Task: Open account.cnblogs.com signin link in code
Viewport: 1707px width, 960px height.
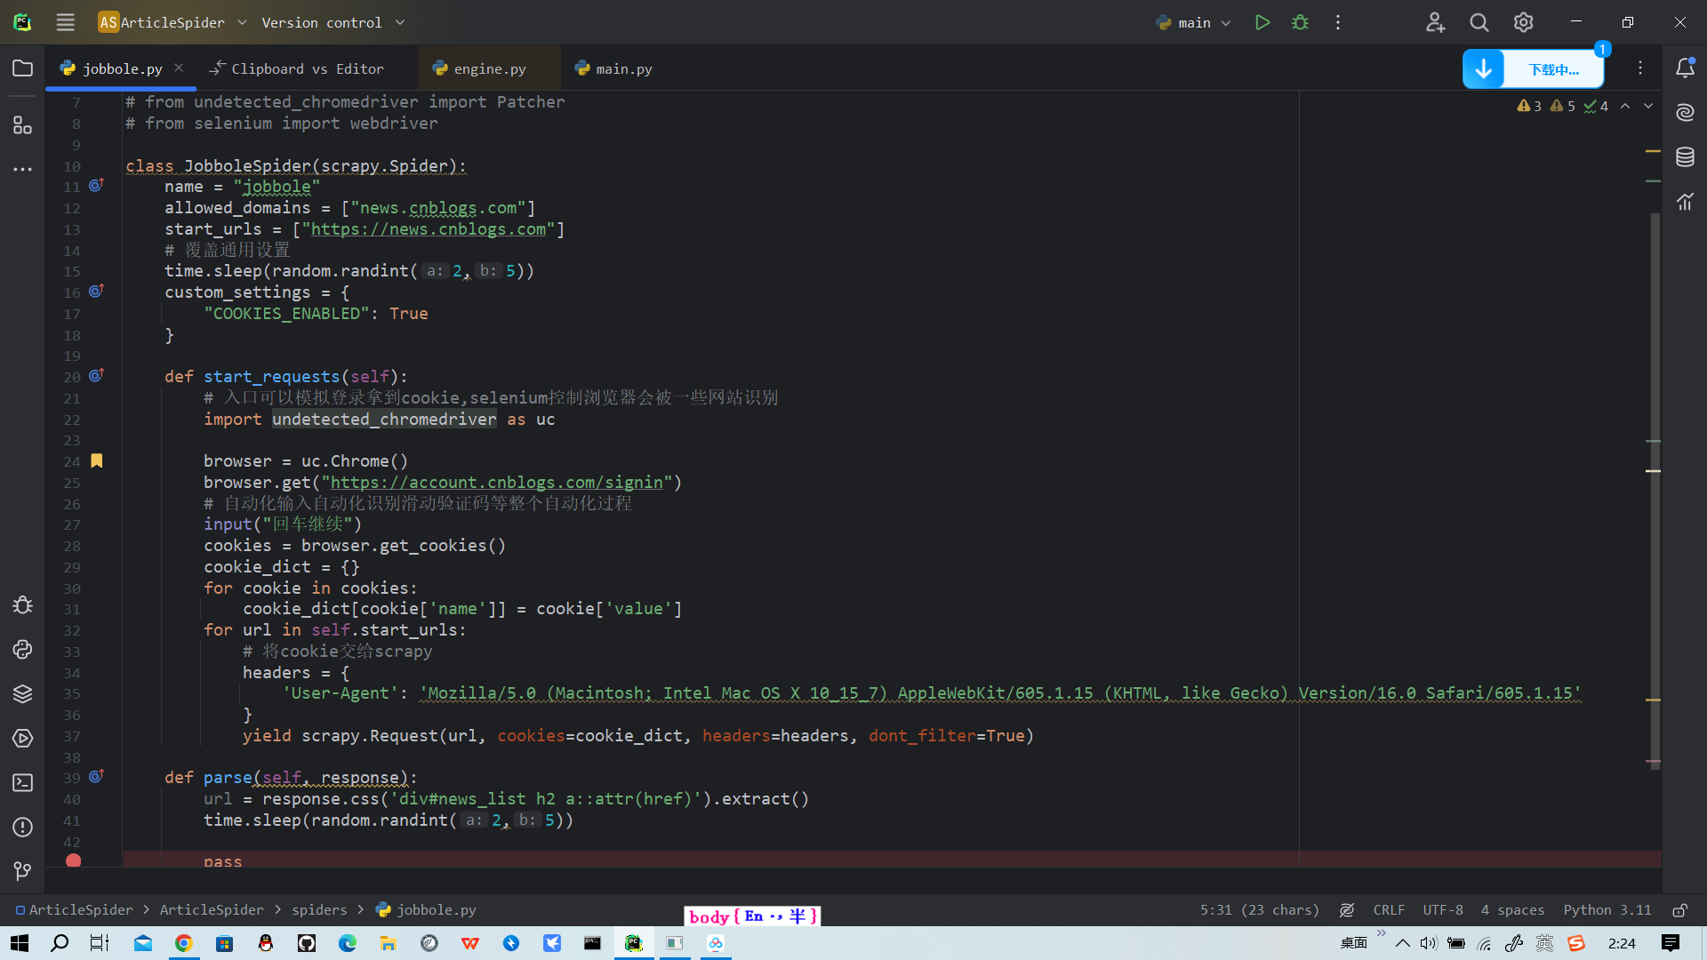Action: click(x=496, y=482)
